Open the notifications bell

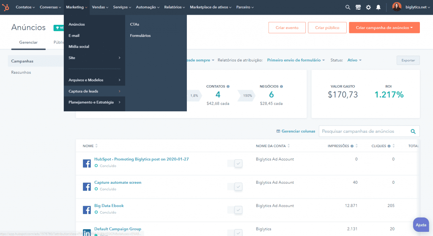[x=378, y=7]
